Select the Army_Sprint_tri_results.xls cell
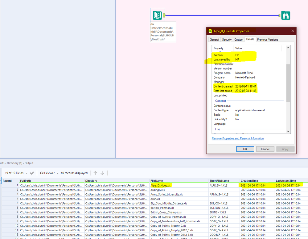This screenshot has width=308, height=239. coord(179,194)
